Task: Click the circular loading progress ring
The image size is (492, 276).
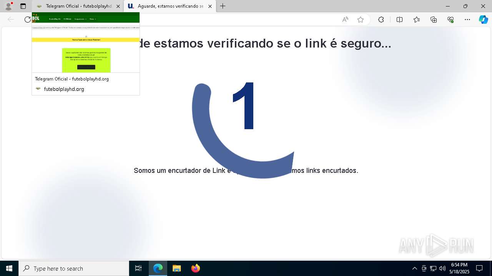Action: [243, 130]
